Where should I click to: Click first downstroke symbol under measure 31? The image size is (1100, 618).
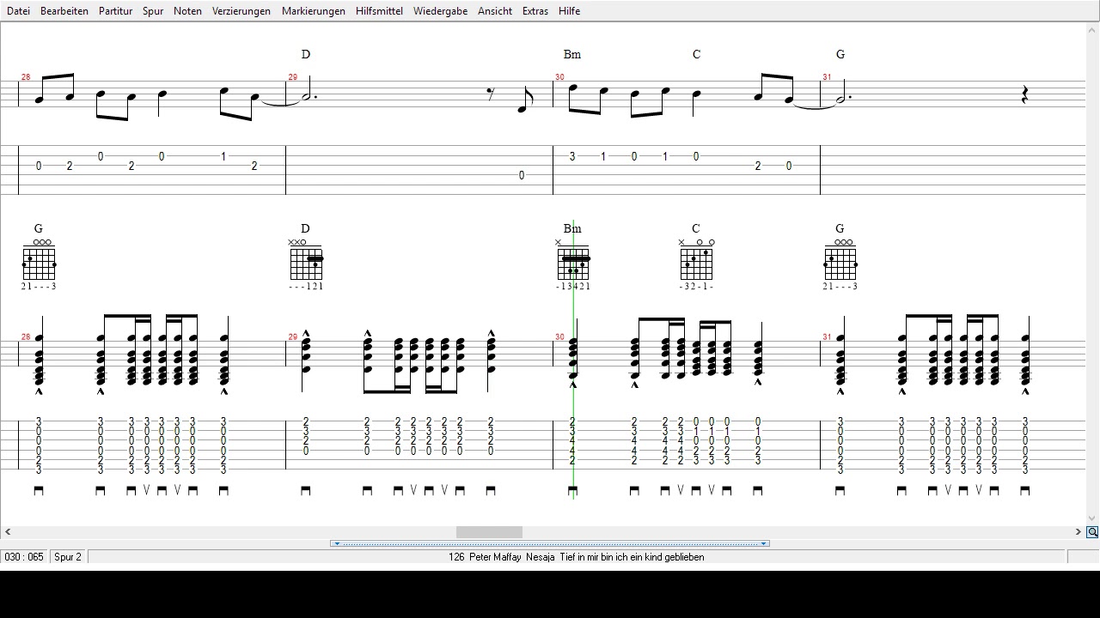840,491
